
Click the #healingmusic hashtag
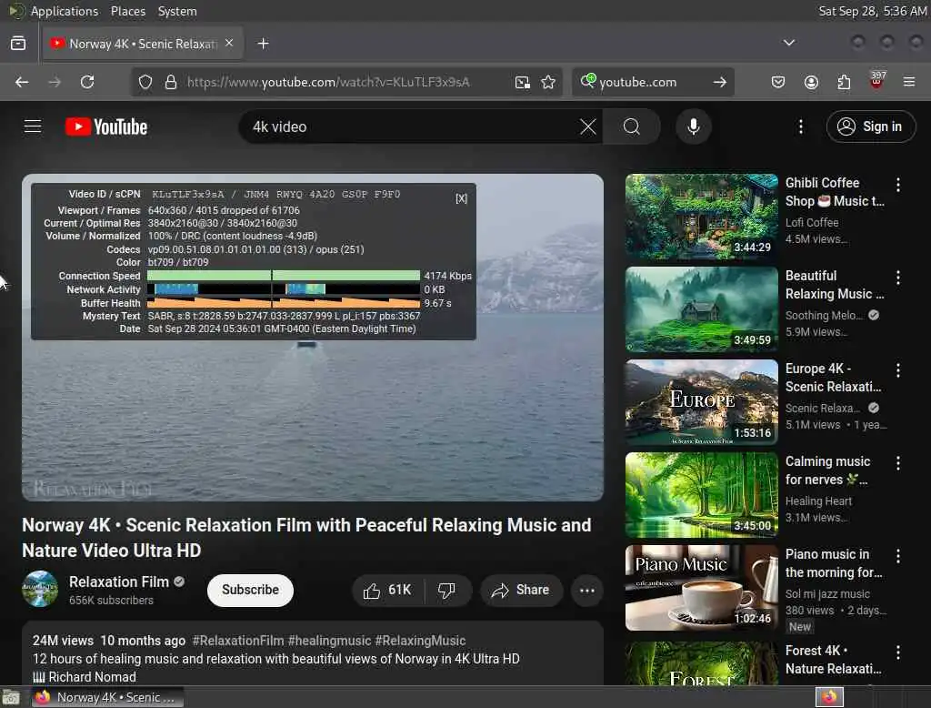point(329,641)
